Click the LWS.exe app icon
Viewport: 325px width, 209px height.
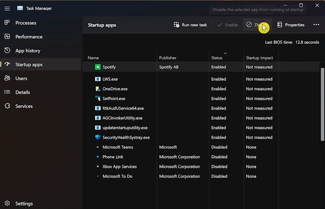pyautogui.click(x=98, y=79)
